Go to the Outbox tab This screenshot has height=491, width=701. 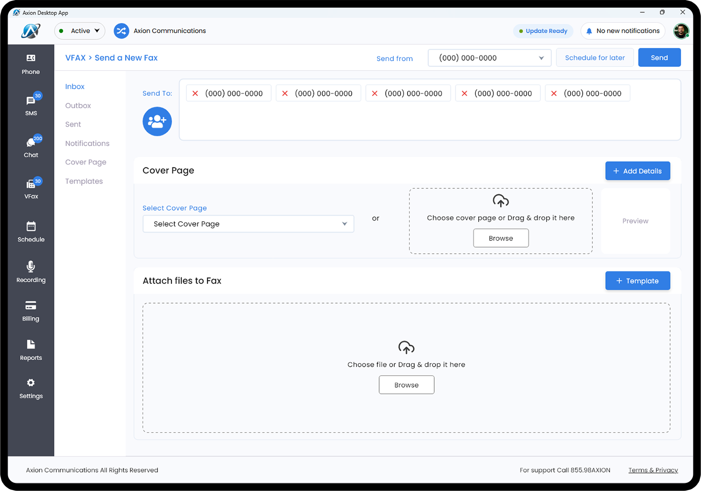coord(78,106)
